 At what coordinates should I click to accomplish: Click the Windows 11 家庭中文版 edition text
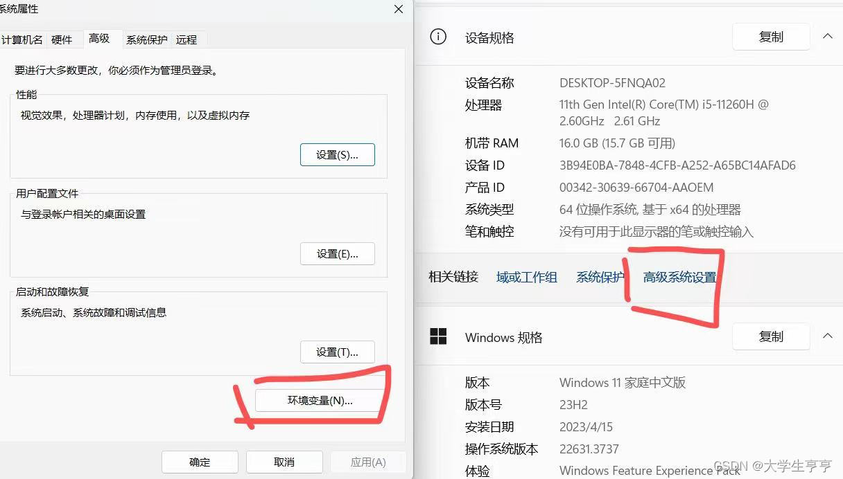click(623, 383)
